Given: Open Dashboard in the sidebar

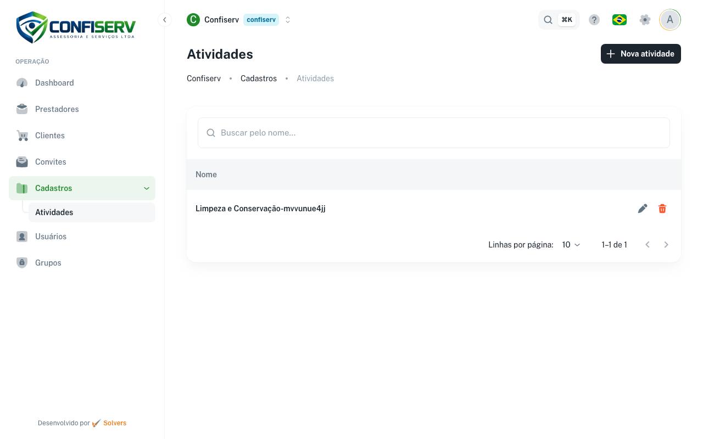Looking at the screenshot, I should [82, 83].
